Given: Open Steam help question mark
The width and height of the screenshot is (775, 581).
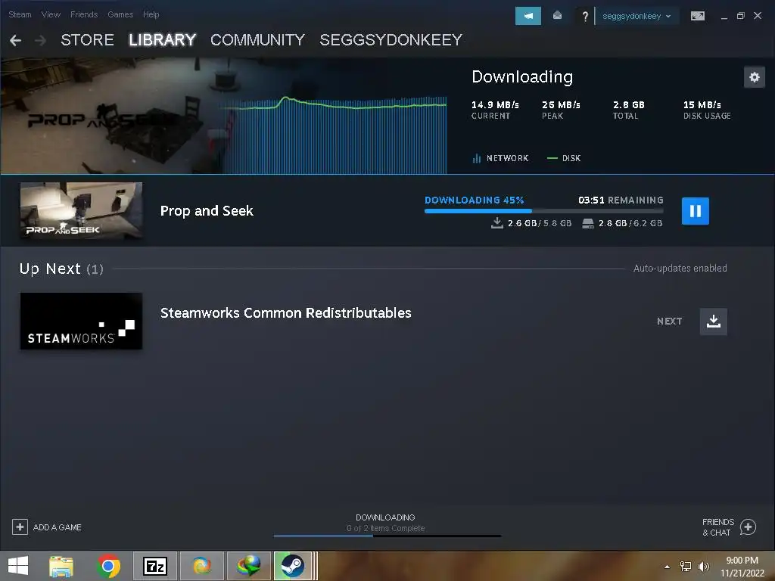Looking at the screenshot, I should [x=585, y=17].
